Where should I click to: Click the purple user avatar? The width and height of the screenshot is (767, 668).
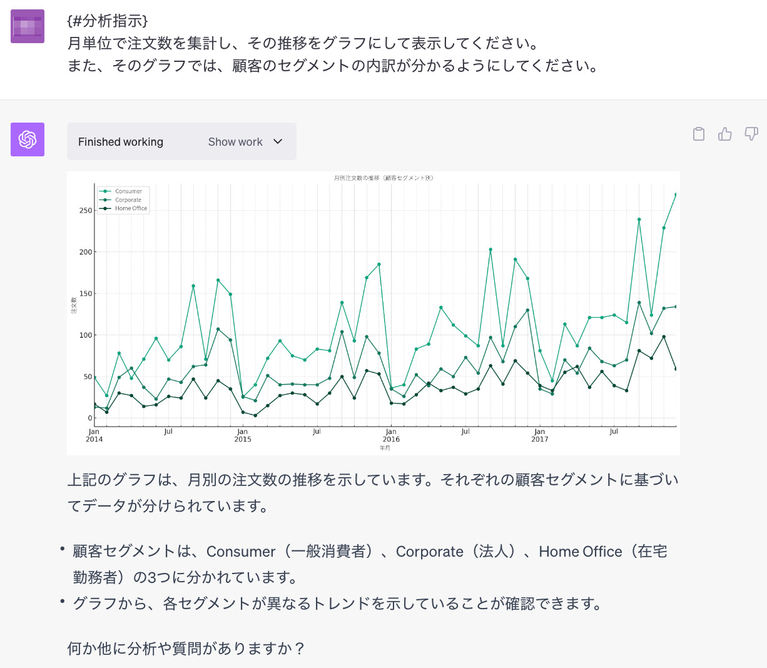tap(28, 26)
